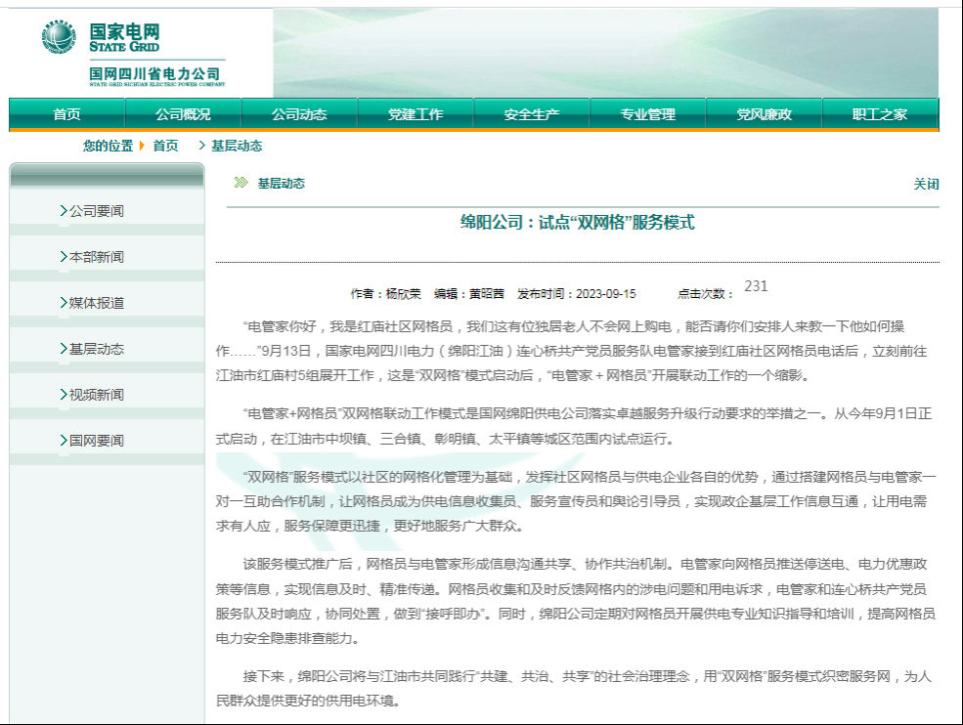This screenshot has height=725, width=963.
Task: Click the double-arrow icon beside 基层动态 heading
Action: click(241, 183)
